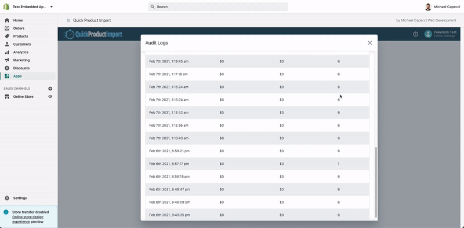Click the Search input field
464x228 pixels.
click(218, 7)
